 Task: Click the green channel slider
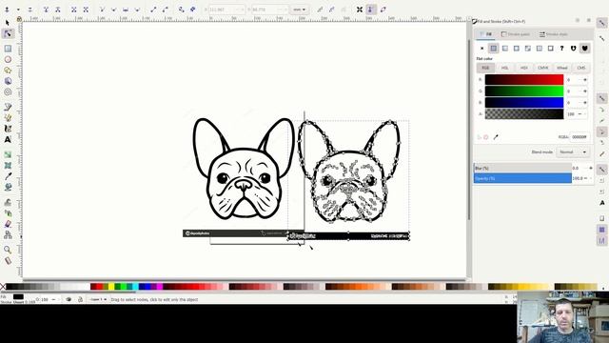click(524, 91)
